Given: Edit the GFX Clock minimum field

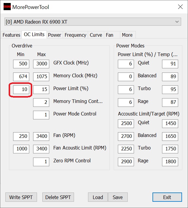Looking at the screenshot, I should (21, 64).
